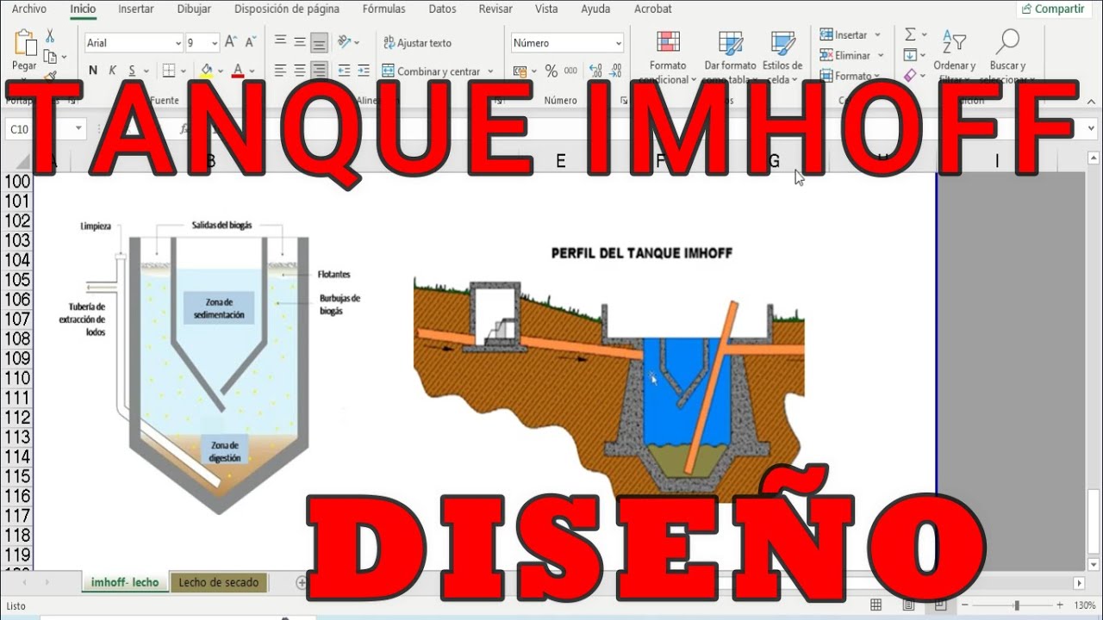The width and height of the screenshot is (1103, 620).
Task: Click the Borders icon
Action: coord(169,71)
